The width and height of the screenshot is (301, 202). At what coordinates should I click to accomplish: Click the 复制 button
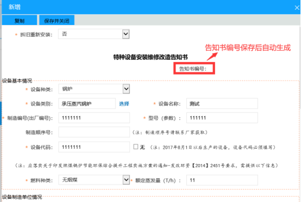(x=20, y=20)
